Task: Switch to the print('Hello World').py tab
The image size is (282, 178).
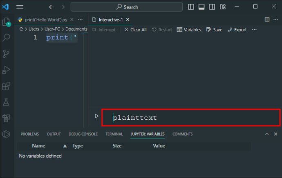Action: click(x=46, y=20)
